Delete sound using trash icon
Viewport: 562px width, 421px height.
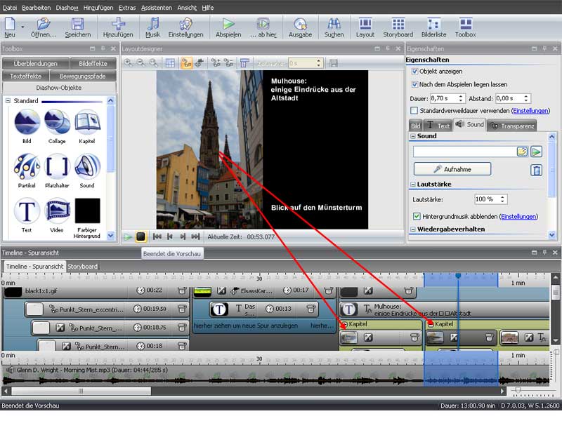[x=536, y=170]
